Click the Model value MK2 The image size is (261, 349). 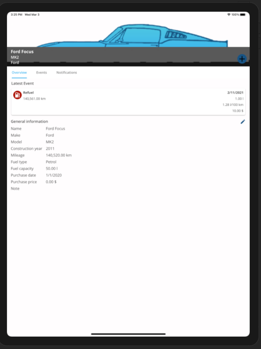tap(50, 142)
